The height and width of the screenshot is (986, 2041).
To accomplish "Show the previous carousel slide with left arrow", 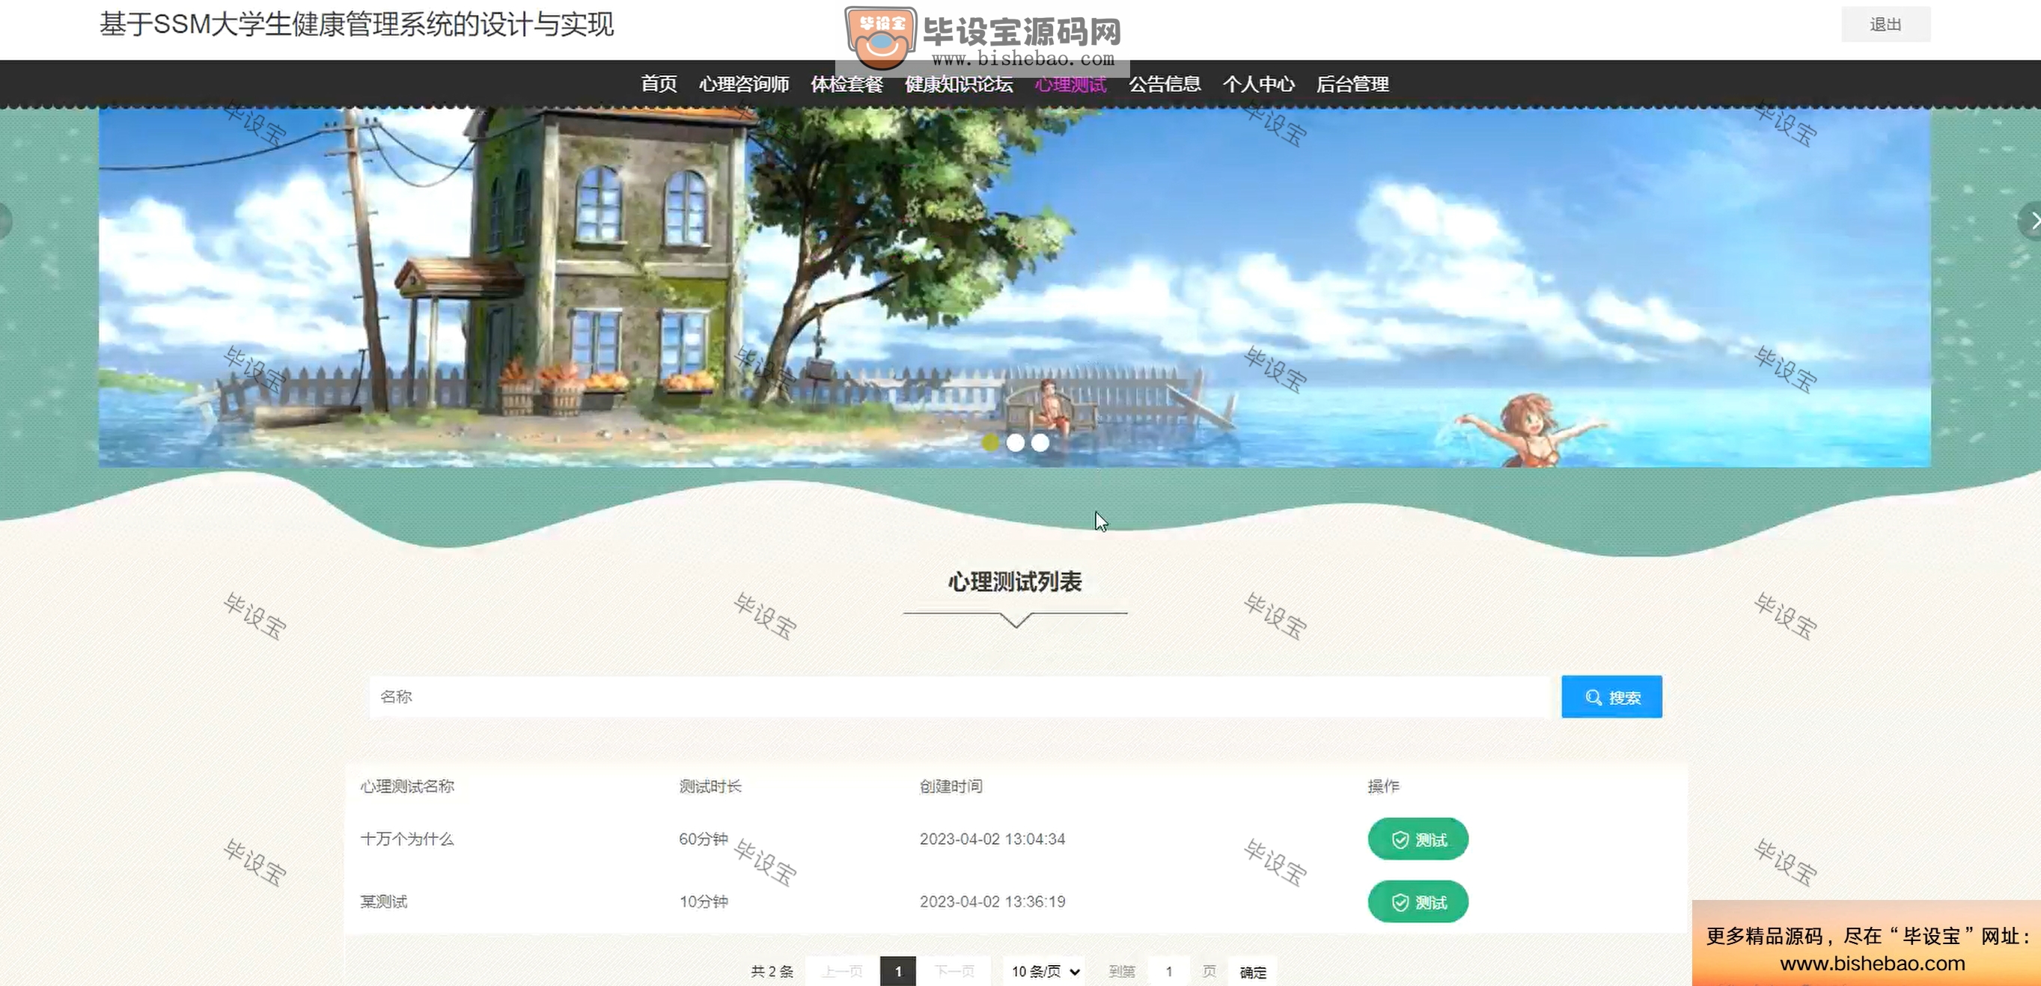I will 4,220.
